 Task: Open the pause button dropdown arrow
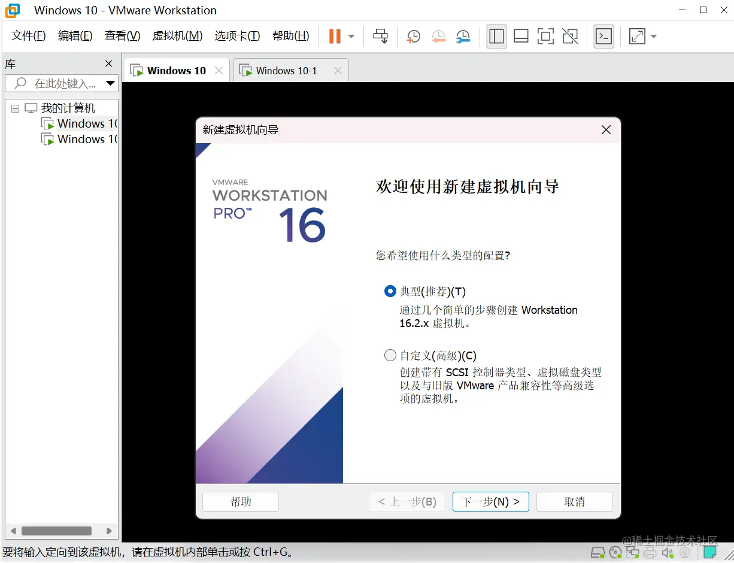[352, 37]
